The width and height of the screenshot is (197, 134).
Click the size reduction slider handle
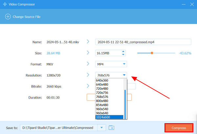152,53
